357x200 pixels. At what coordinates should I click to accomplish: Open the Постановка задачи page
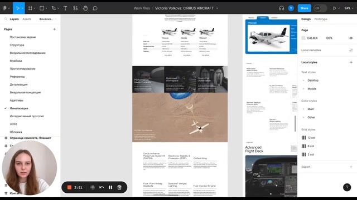click(23, 37)
